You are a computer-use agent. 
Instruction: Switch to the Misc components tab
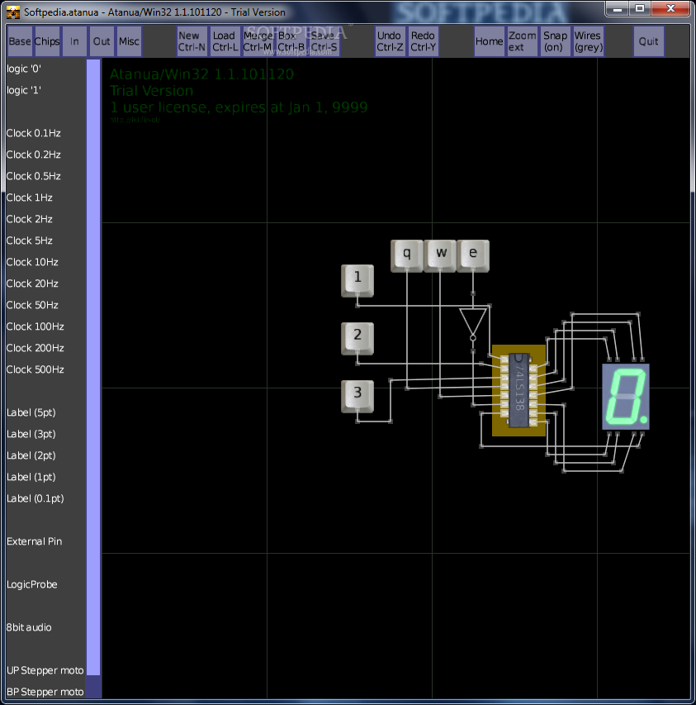(130, 41)
